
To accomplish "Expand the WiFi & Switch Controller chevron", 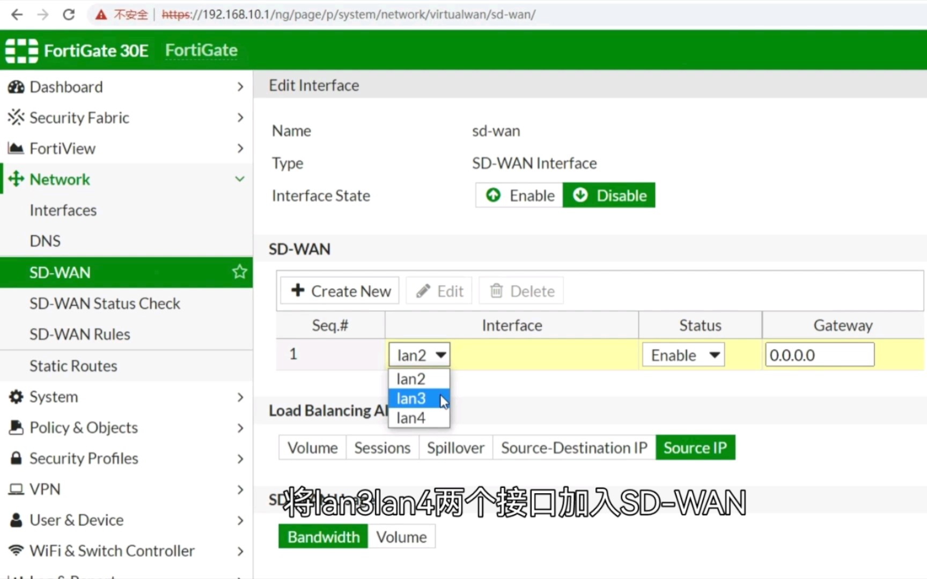I will [240, 551].
